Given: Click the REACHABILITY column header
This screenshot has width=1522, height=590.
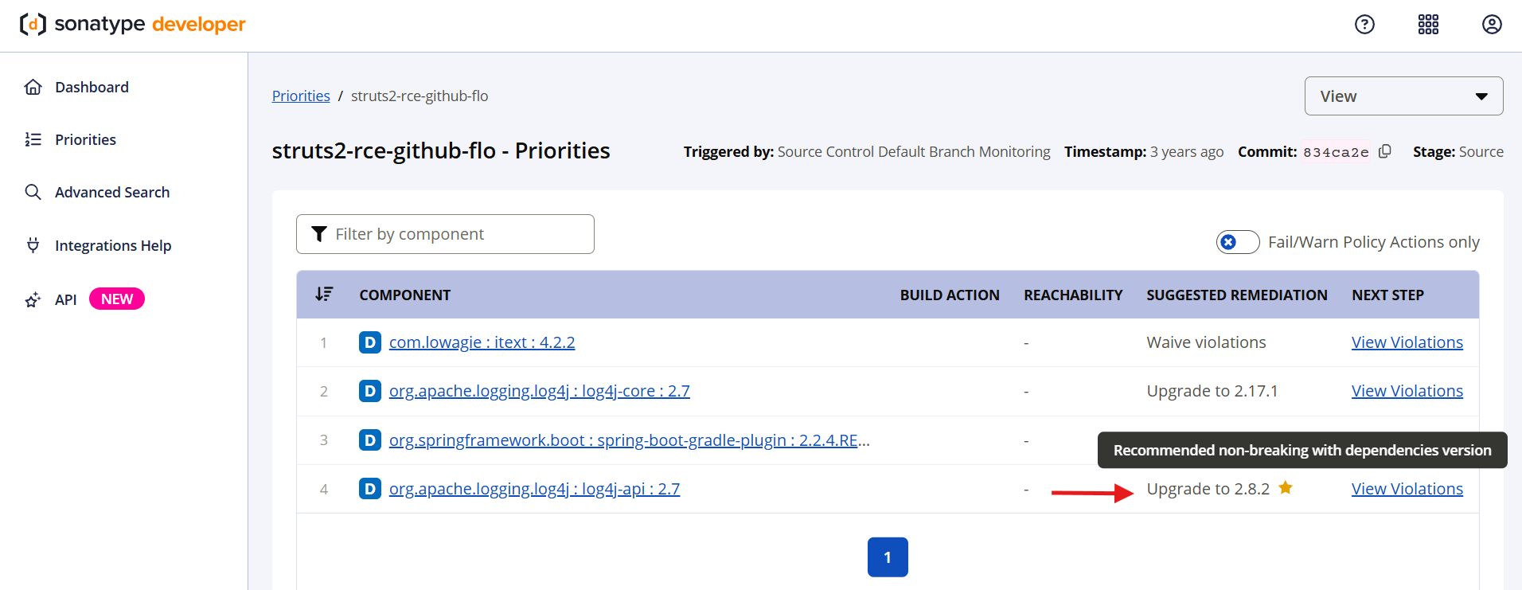Looking at the screenshot, I should tap(1073, 295).
